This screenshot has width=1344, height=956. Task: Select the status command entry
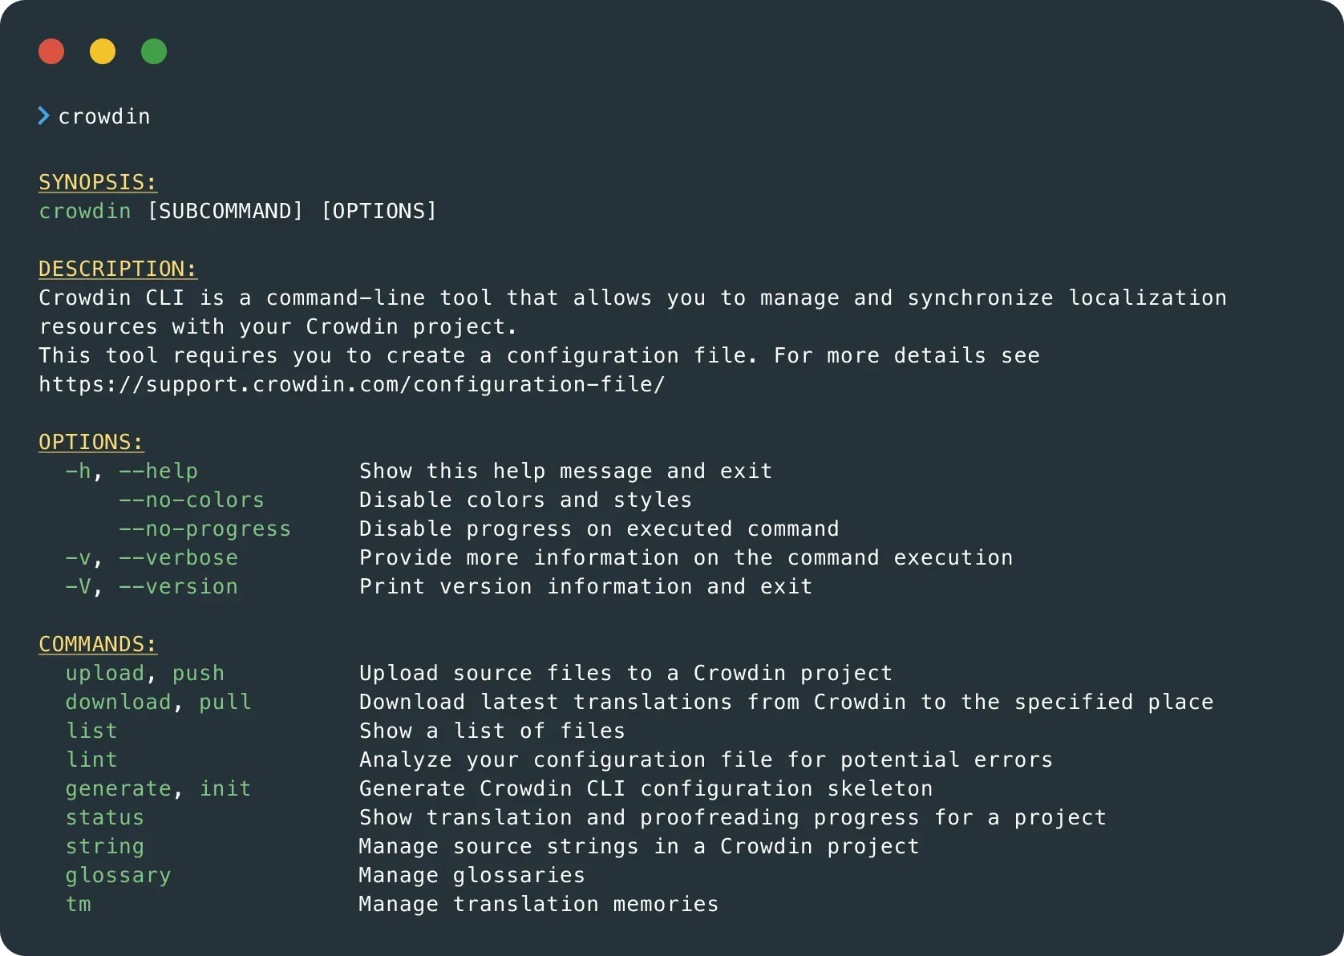(x=104, y=817)
